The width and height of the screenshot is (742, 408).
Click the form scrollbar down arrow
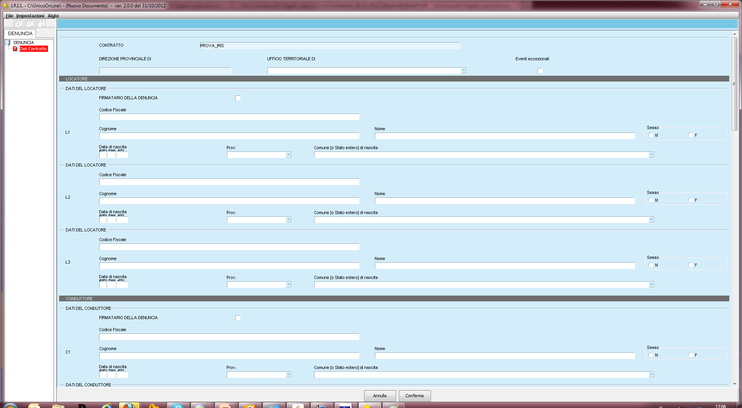(735, 384)
